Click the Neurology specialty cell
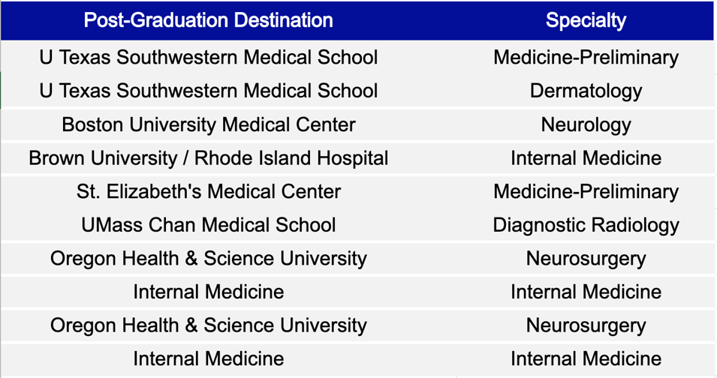 click(x=586, y=124)
